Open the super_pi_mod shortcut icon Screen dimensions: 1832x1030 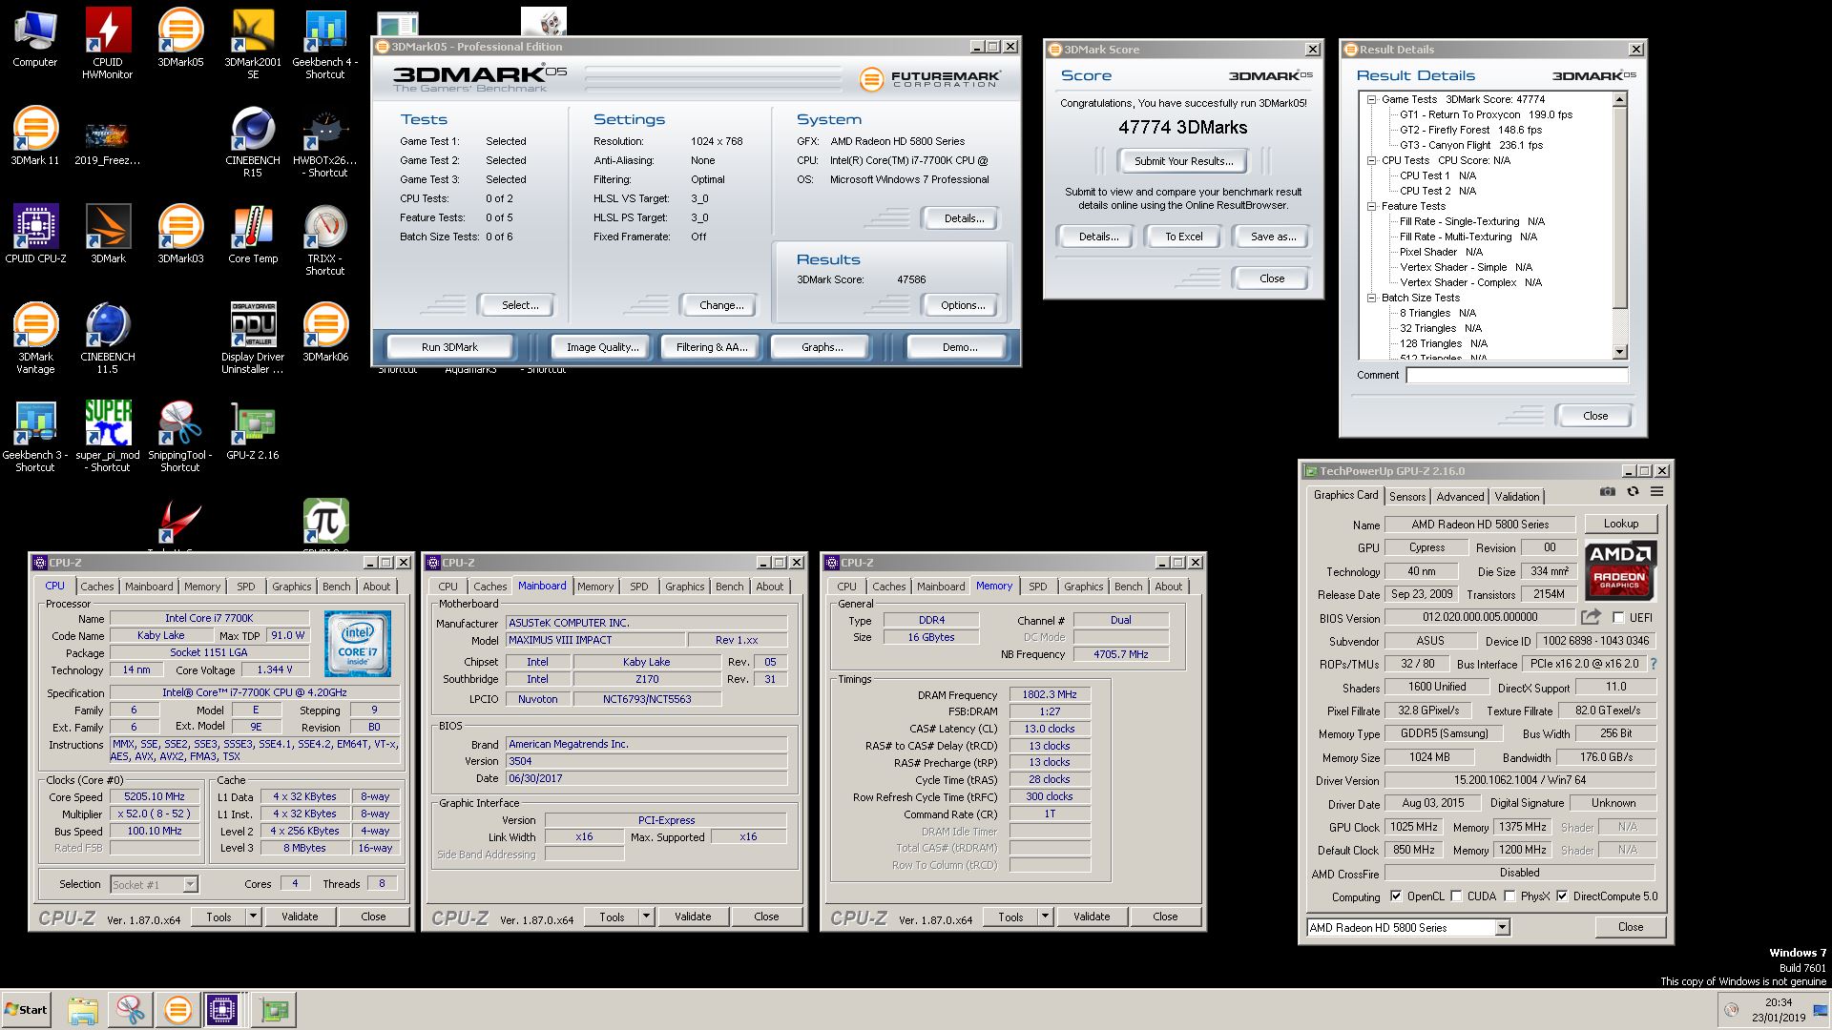108,436
